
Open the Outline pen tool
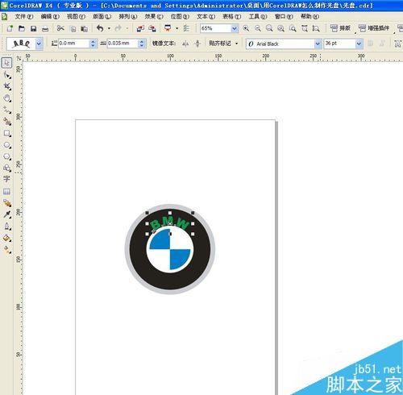[x=7, y=227]
